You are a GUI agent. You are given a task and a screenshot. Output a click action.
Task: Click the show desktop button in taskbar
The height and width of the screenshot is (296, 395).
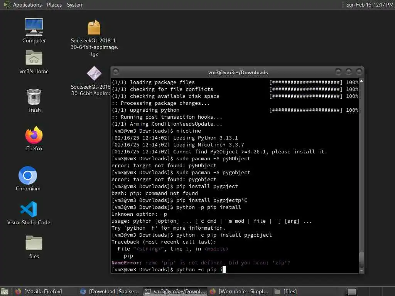pyautogui.click(x=5, y=292)
